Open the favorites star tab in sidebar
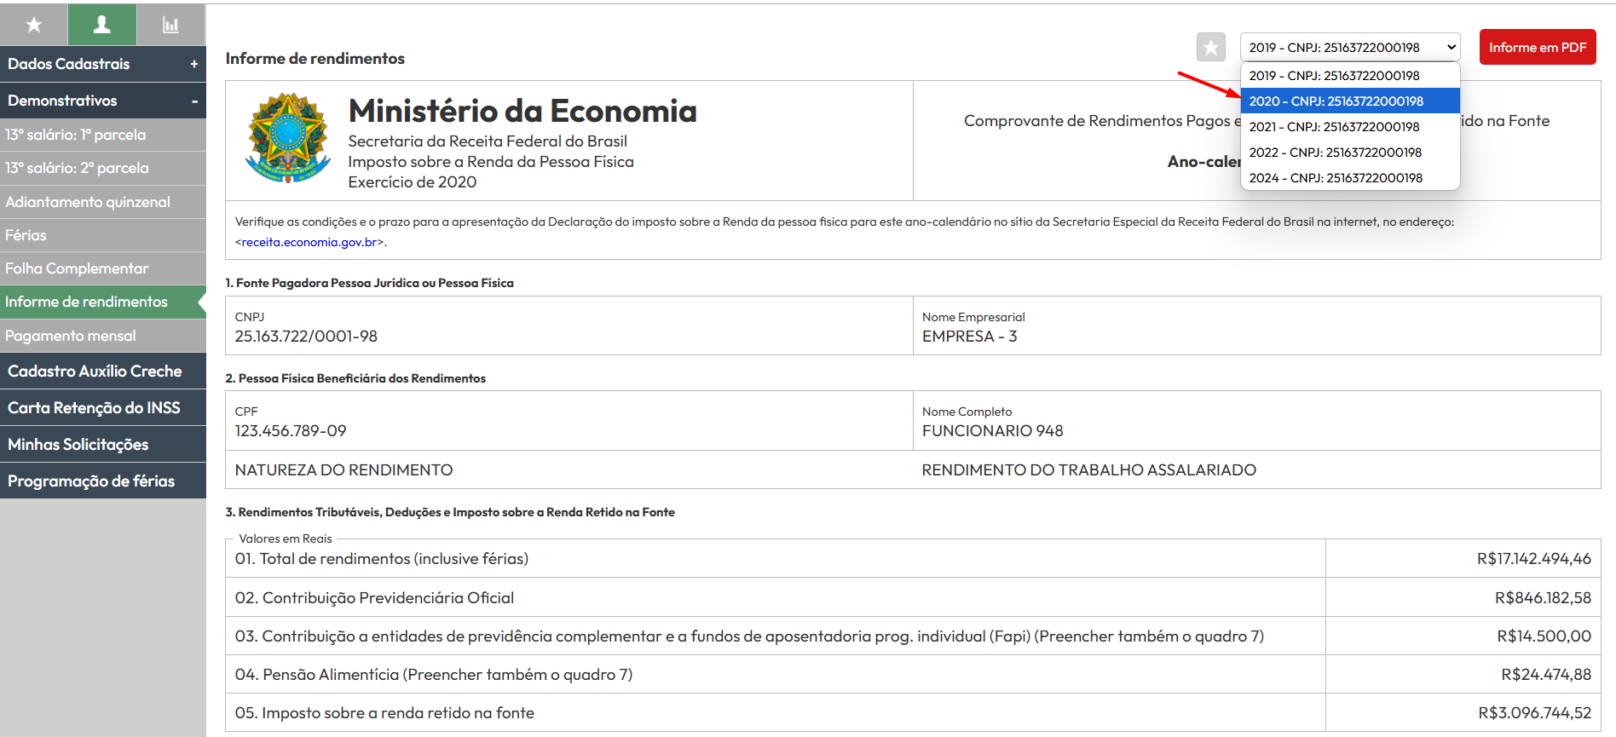The width and height of the screenshot is (1616, 737). coord(34,25)
